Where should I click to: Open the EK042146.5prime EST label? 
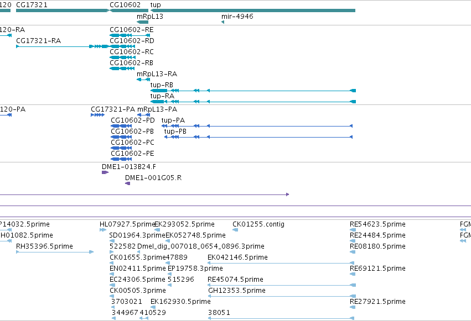pos(237,258)
